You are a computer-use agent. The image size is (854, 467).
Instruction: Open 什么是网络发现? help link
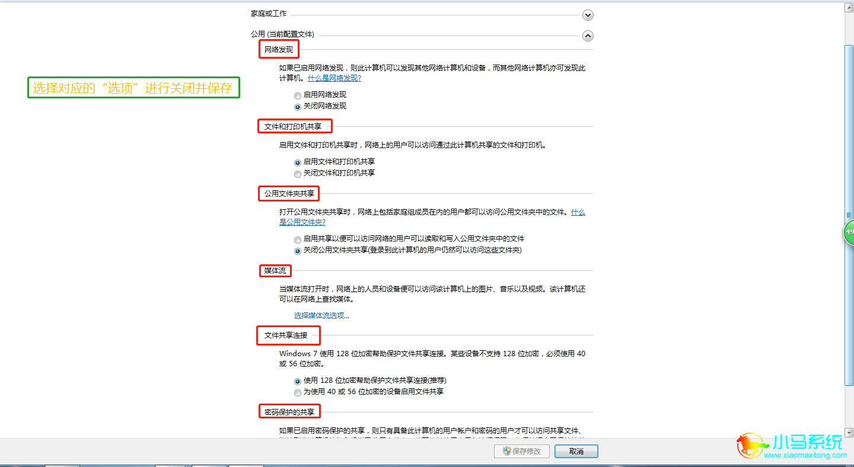334,78
